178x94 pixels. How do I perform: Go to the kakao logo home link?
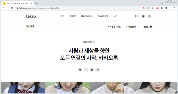pyautogui.click(x=31, y=16)
